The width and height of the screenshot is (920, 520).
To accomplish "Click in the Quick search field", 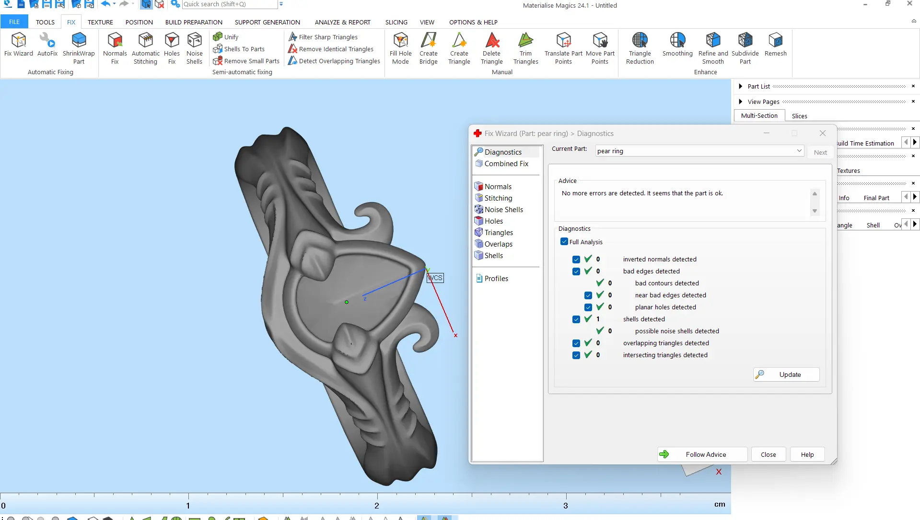I will [229, 4].
